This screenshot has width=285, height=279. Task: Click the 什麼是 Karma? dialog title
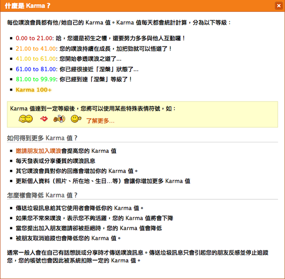[x=28, y=6]
